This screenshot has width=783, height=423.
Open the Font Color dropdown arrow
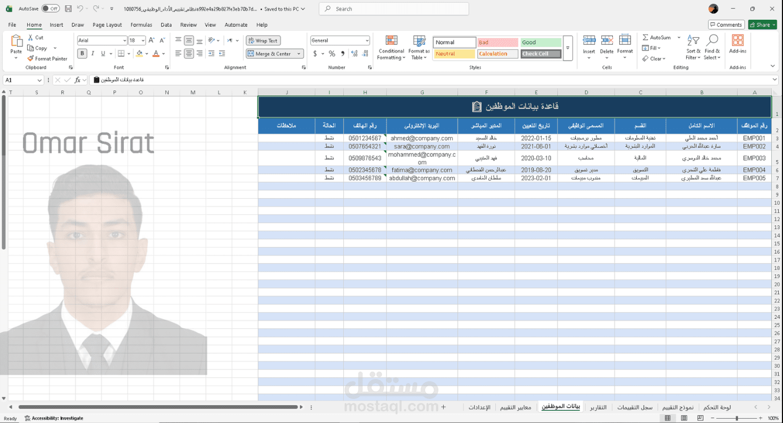tap(163, 54)
